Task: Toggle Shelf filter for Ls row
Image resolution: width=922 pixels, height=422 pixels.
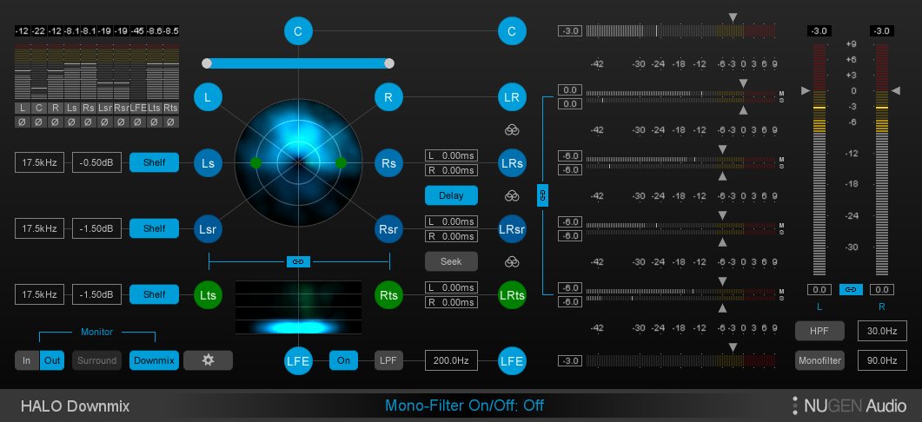Action: point(154,162)
